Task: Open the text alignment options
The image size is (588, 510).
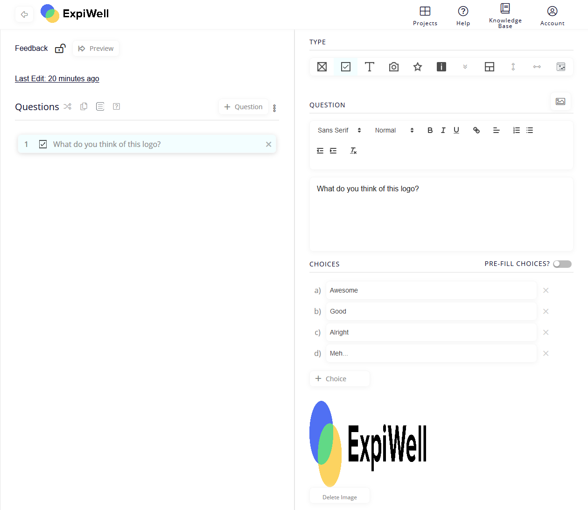Action: pyautogui.click(x=497, y=130)
